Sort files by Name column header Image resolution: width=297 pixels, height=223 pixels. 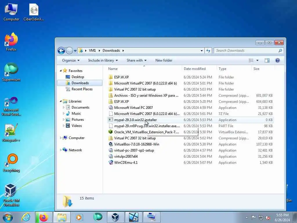[144, 69]
